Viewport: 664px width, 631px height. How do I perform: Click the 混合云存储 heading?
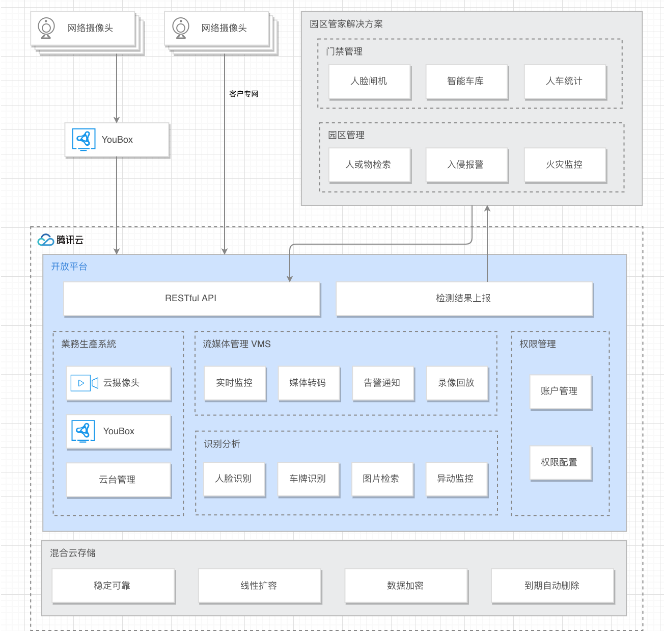point(73,553)
